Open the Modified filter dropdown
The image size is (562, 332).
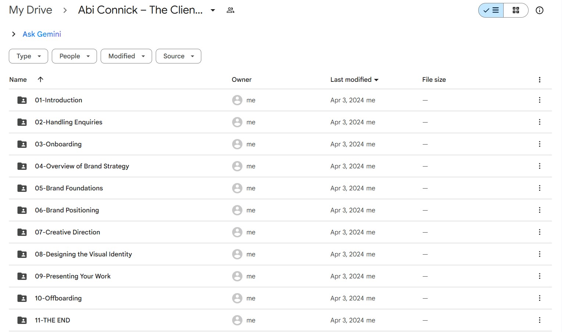pos(126,56)
